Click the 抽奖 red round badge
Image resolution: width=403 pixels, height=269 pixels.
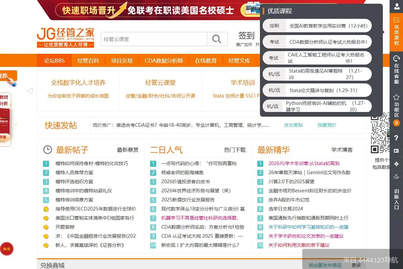(x=7, y=249)
